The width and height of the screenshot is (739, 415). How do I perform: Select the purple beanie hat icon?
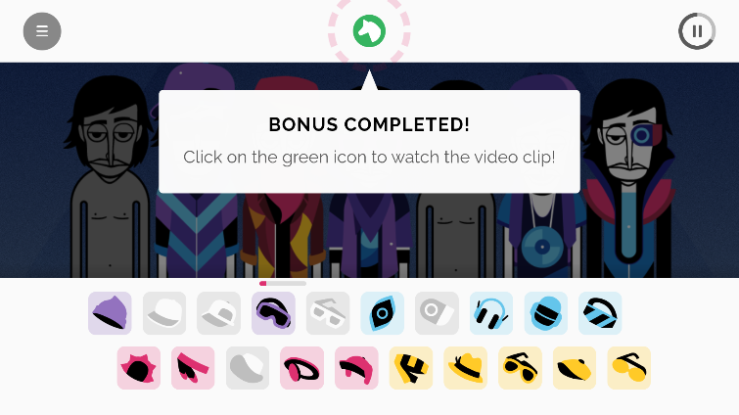[x=110, y=313]
